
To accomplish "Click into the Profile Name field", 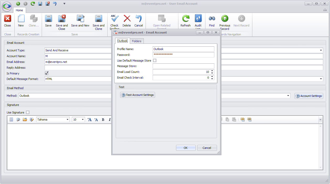I will click(183, 49).
